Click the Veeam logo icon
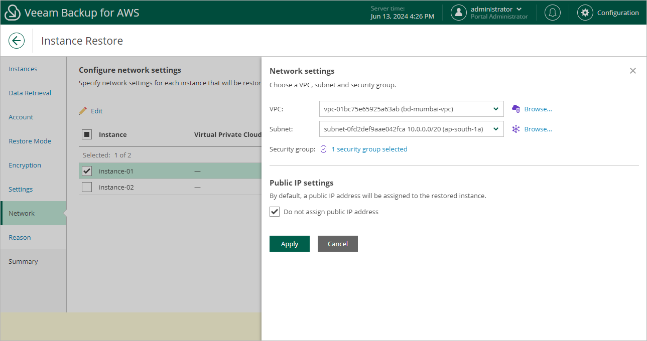The width and height of the screenshot is (647, 341). [x=12, y=13]
